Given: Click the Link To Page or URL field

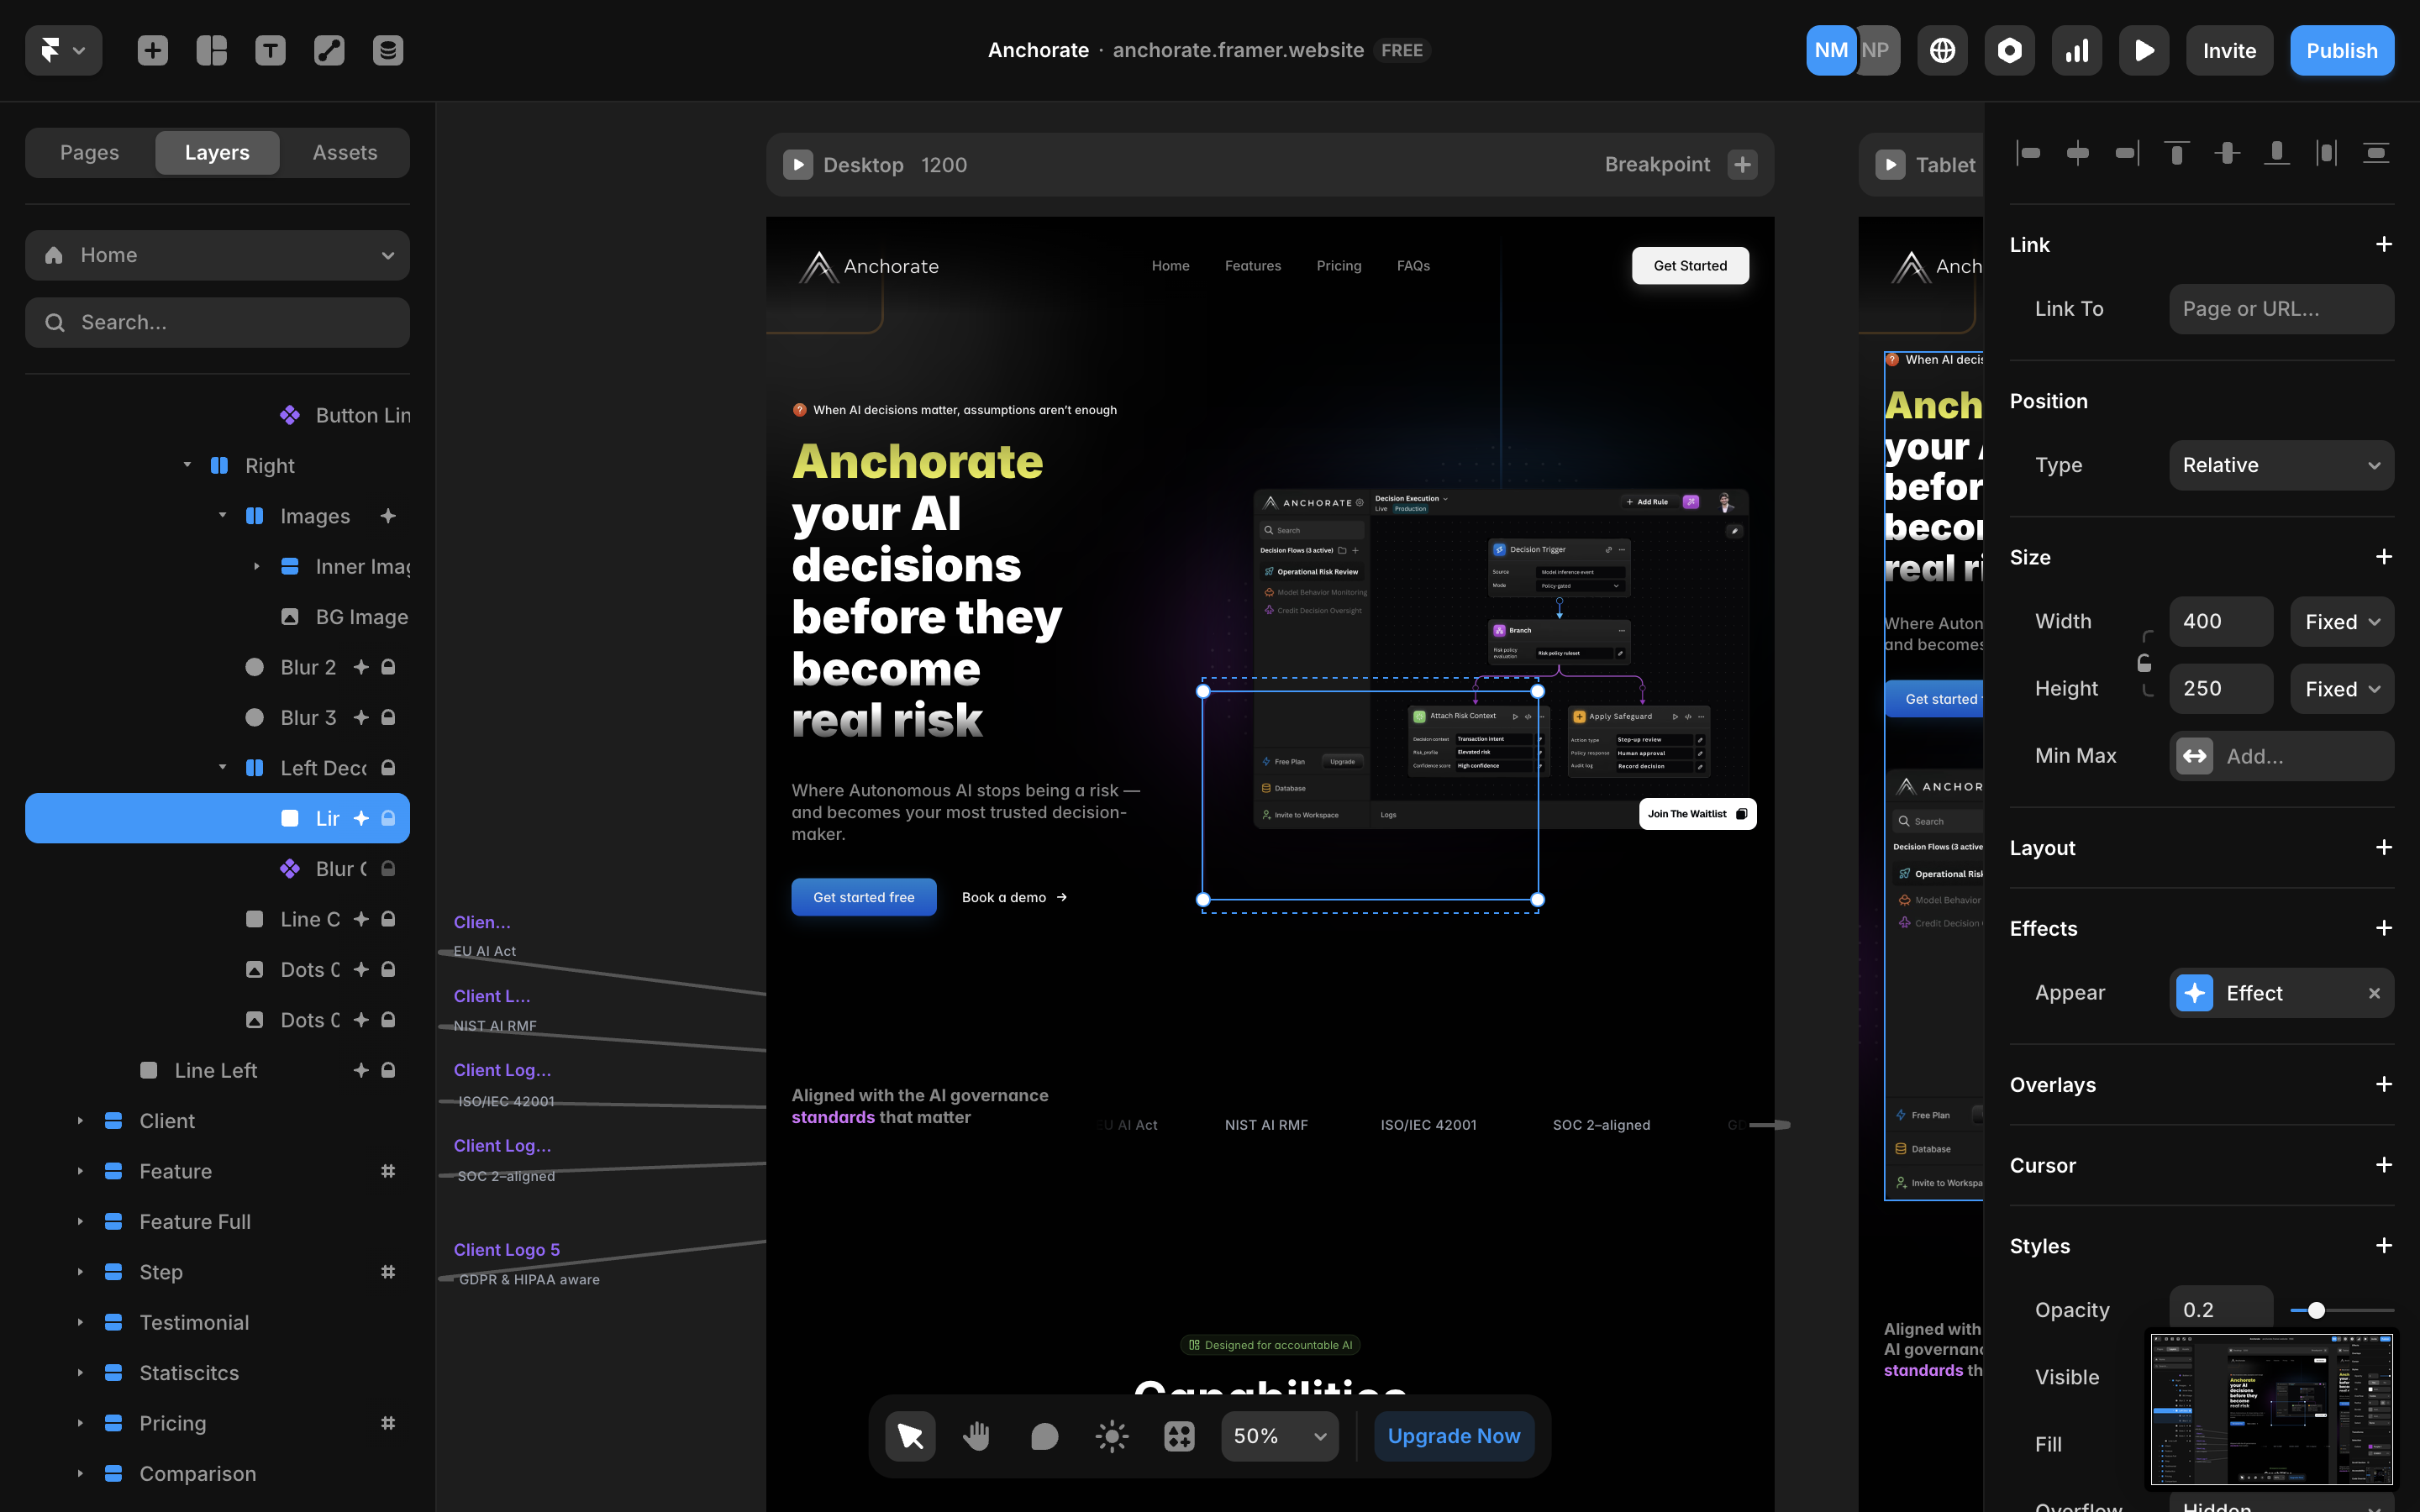Looking at the screenshot, I should 2280,309.
